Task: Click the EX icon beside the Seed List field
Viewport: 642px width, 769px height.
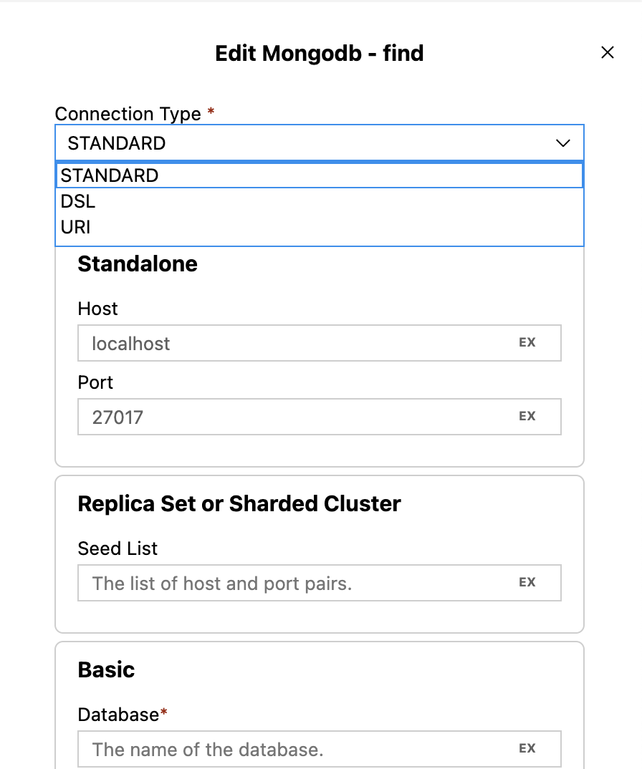Action: pos(527,582)
